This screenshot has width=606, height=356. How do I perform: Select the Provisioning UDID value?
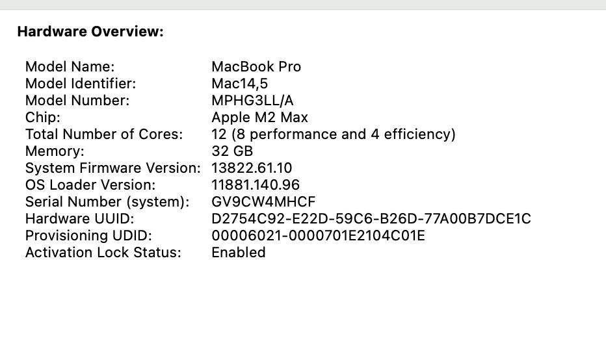tap(318, 236)
